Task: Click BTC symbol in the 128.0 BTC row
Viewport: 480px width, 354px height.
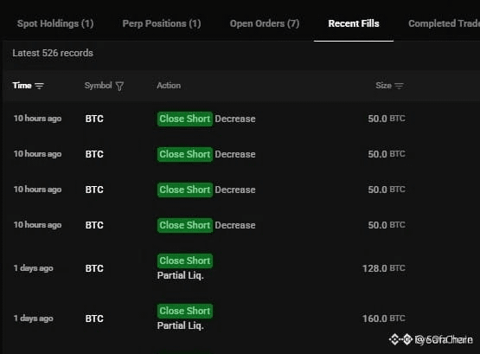Action: point(94,268)
